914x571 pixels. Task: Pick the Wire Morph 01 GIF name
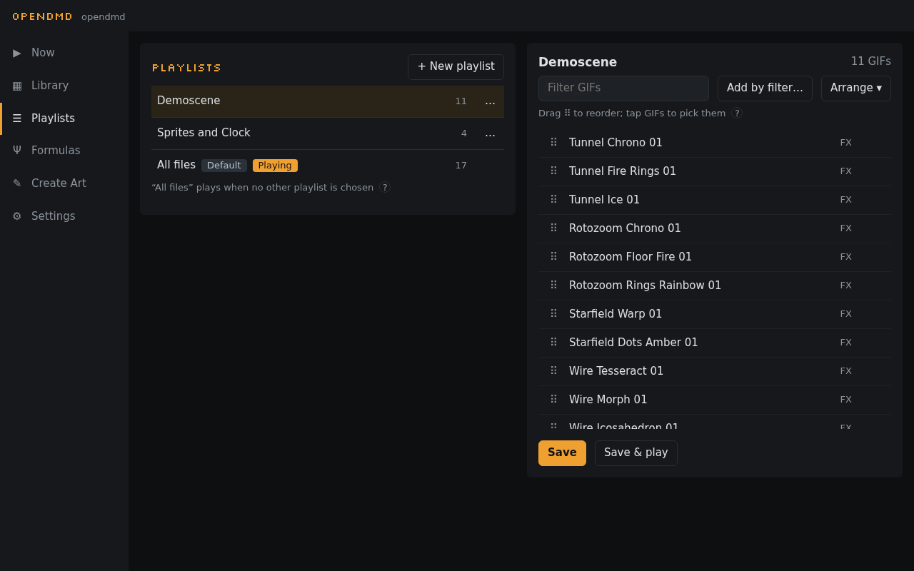pyautogui.click(x=608, y=400)
